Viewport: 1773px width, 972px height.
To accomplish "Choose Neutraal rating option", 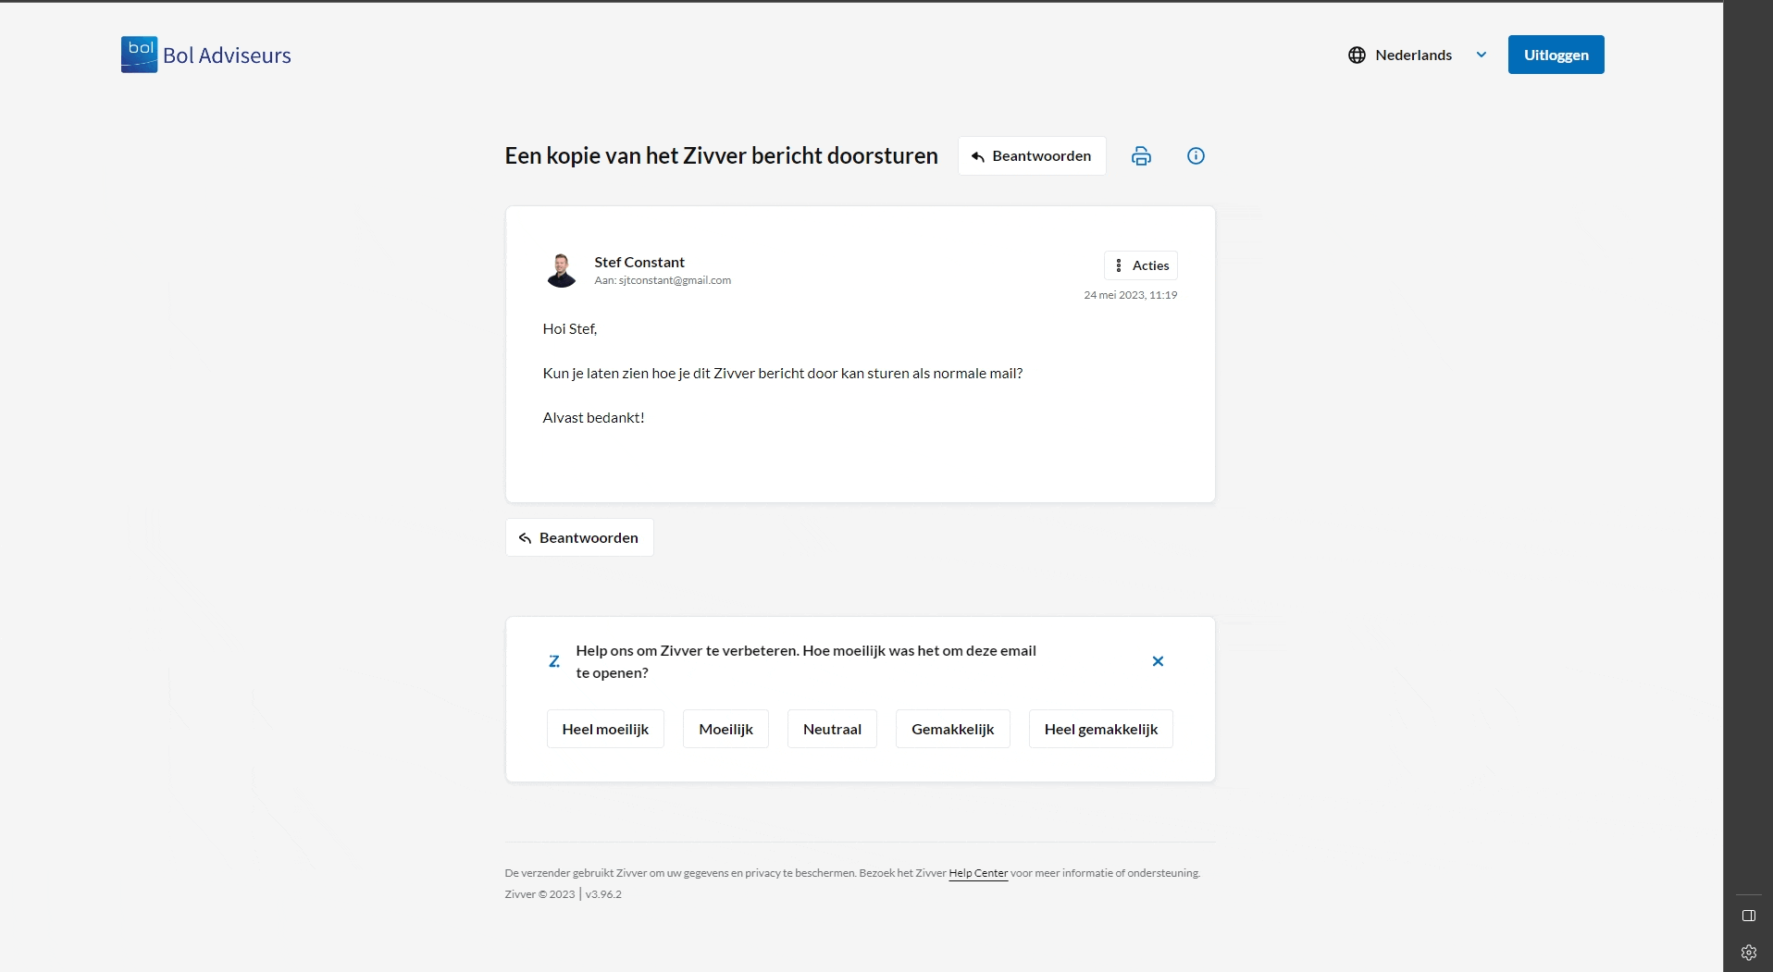I will tap(832, 729).
